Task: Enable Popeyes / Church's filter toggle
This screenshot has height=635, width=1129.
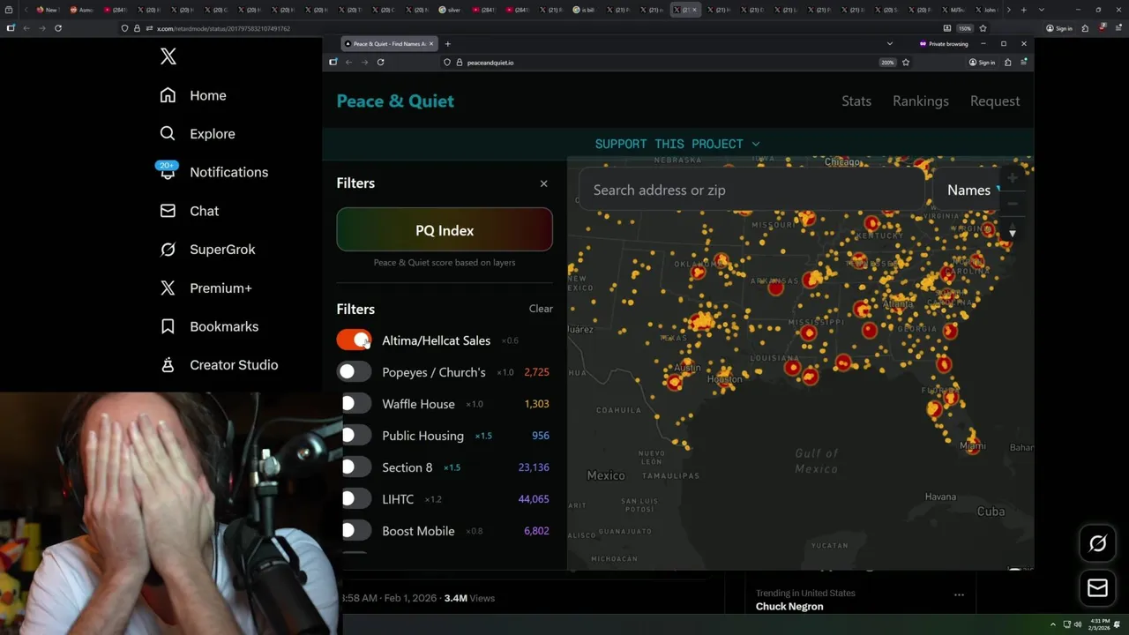Action: (x=354, y=372)
